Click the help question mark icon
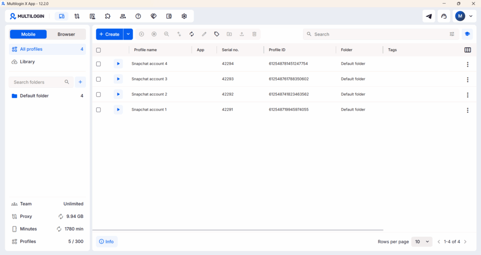Image resolution: width=481 pixels, height=255 pixels. click(138, 16)
